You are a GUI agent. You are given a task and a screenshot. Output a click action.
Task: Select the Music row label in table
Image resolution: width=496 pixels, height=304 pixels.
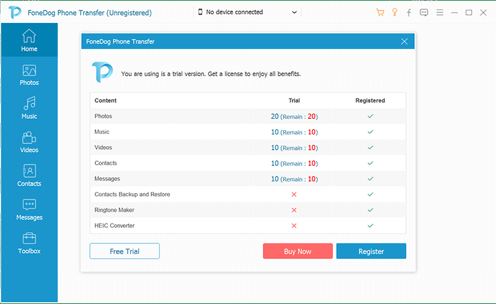[102, 132]
